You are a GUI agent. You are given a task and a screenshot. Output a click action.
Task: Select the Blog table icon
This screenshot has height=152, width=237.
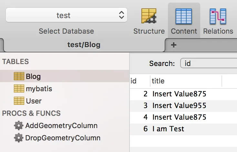19,76
